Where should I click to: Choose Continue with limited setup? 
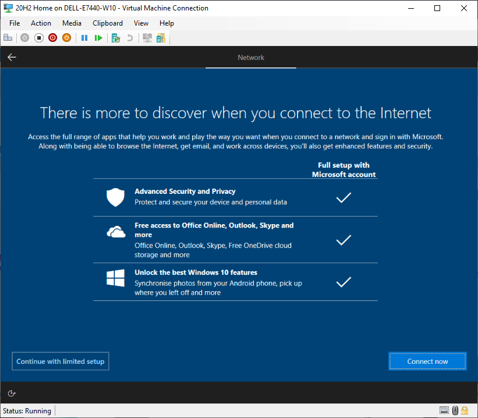point(61,362)
